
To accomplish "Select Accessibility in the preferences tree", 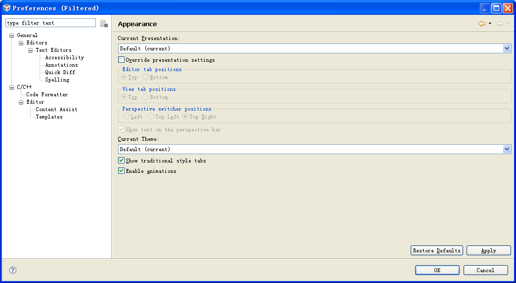I will pos(64,58).
